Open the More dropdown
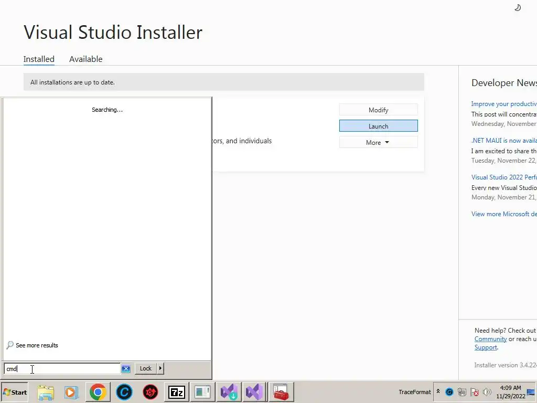Image resolution: width=537 pixels, height=403 pixels. click(x=379, y=142)
